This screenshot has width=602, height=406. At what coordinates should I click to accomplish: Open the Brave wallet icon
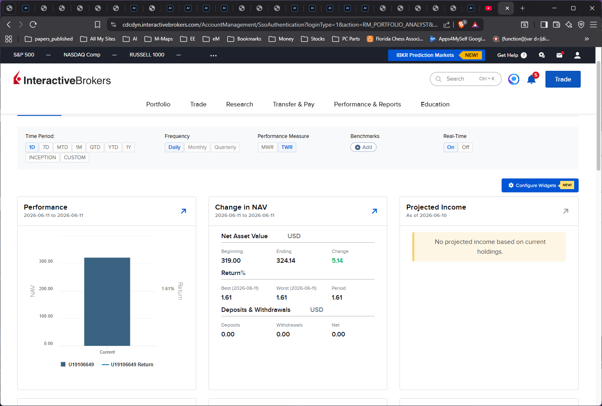point(556,25)
